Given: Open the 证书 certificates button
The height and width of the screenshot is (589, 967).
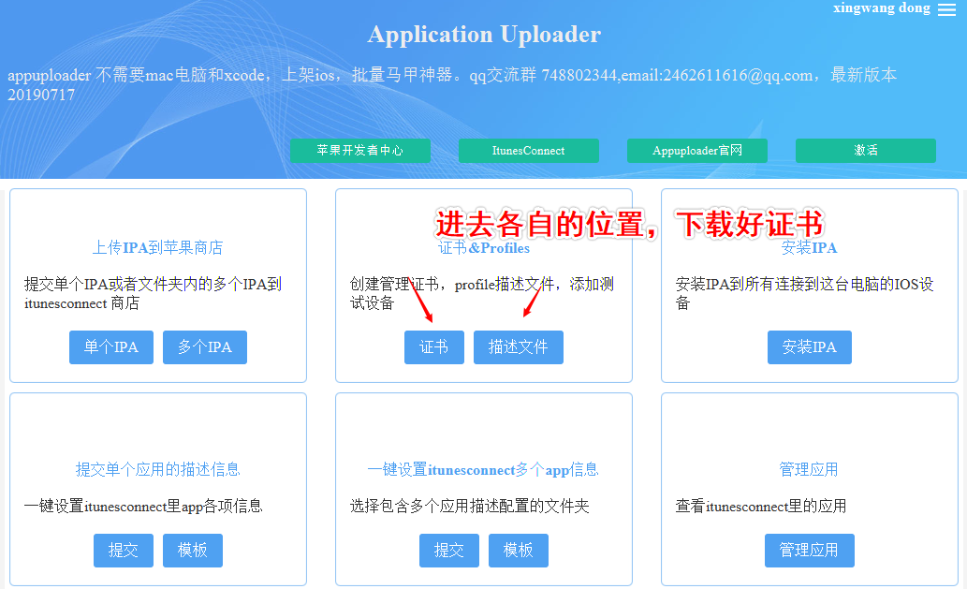Looking at the screenshot, I should click(x=434, y=347).
